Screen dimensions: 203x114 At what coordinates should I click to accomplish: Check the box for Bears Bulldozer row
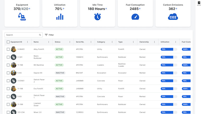point(8,57)
